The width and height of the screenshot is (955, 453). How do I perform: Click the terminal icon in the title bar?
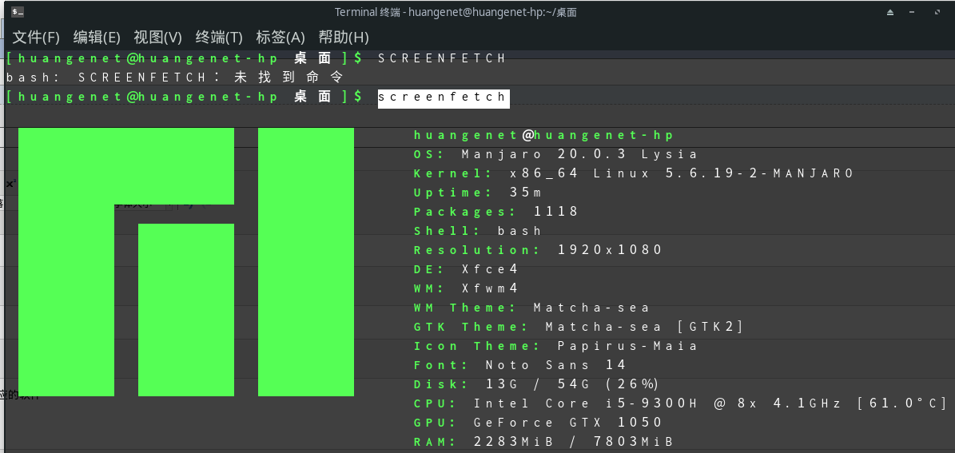coord(18,11)
